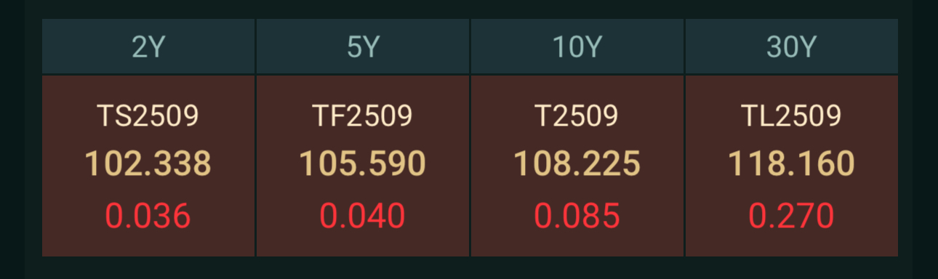Select the 5Y column header
The image size is (938, 279).
point(363,46)
